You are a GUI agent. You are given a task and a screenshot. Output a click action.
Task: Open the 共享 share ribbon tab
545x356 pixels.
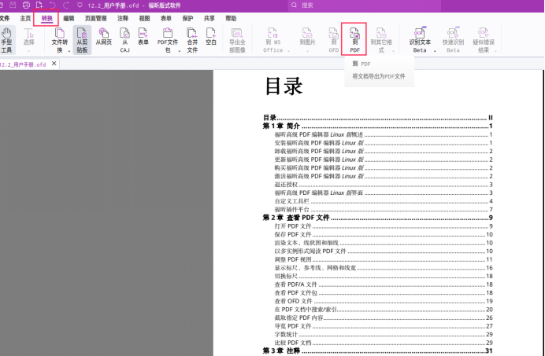209,18
